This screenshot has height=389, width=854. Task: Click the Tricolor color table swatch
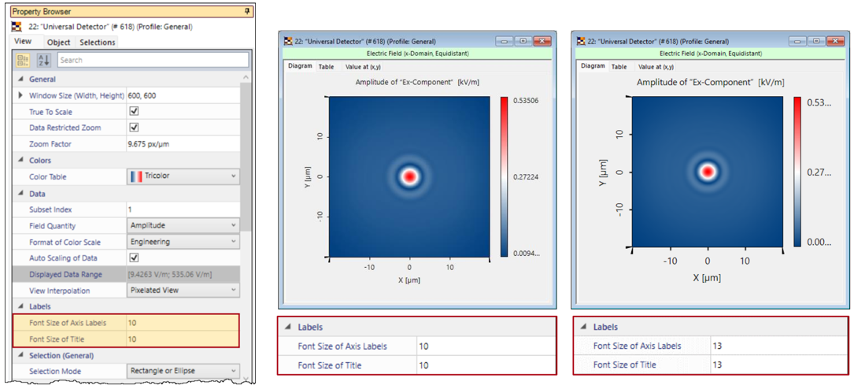(135, 176)
